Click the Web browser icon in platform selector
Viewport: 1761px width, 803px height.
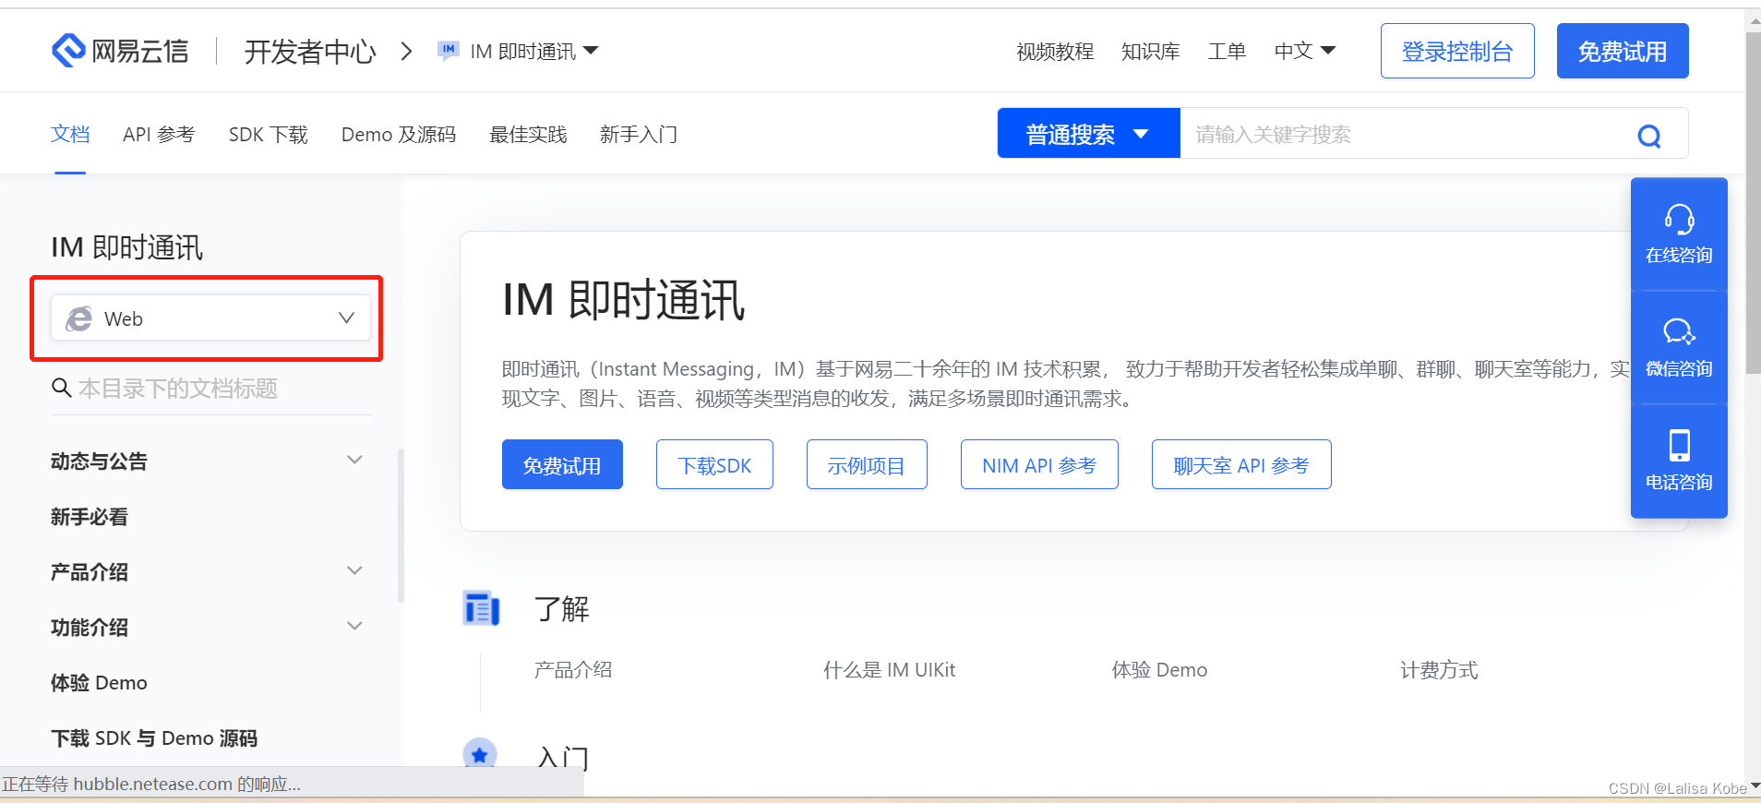[x=79, y=318]
